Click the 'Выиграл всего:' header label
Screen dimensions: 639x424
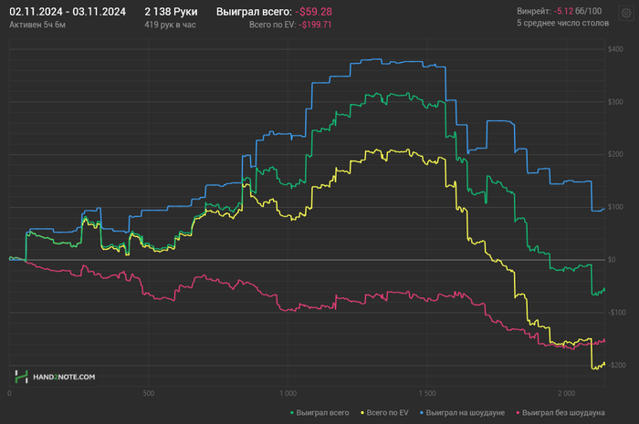[254, 12]
